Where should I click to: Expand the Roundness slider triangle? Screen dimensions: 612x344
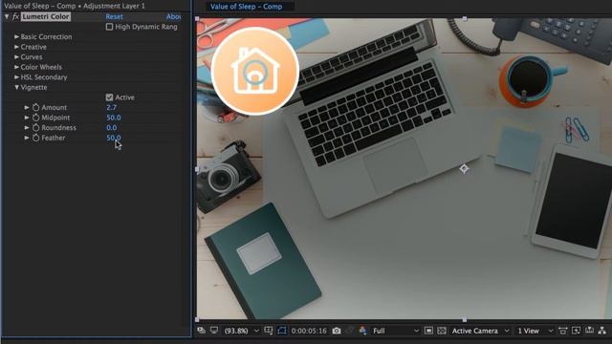[27, 127]
